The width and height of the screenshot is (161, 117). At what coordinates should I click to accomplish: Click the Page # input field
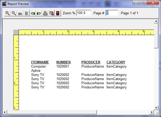(112, 13)
